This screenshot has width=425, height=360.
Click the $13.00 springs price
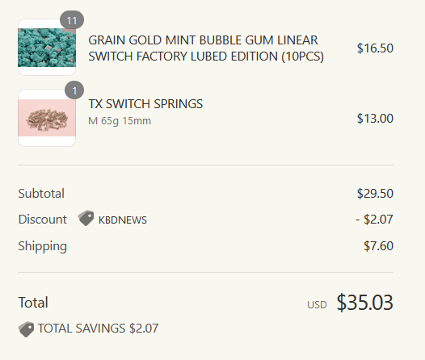(375, 119)
